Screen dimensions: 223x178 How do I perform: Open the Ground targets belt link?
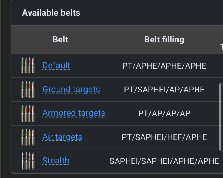pos(71,89)
